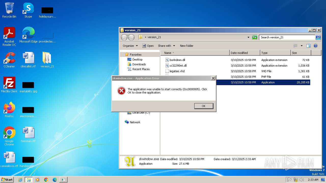Click the Open toolbar button
The image size is (326, 183).
(x=148, y=46)
